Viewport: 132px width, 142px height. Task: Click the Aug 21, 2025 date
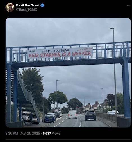(x=30, y=133)
